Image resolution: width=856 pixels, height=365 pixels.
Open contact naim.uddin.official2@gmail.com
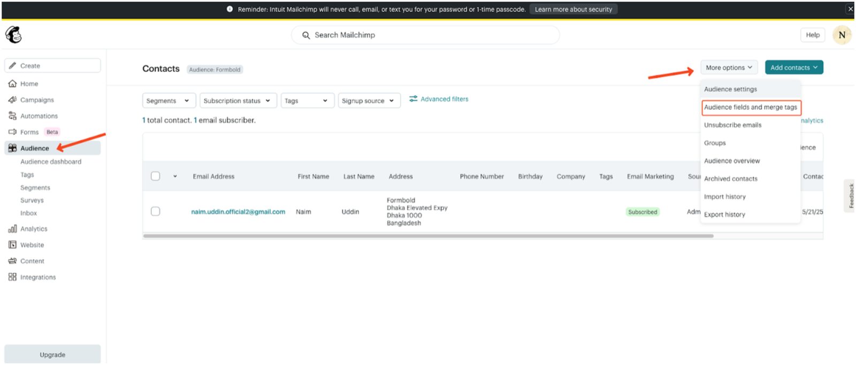(x=238, y=212)
